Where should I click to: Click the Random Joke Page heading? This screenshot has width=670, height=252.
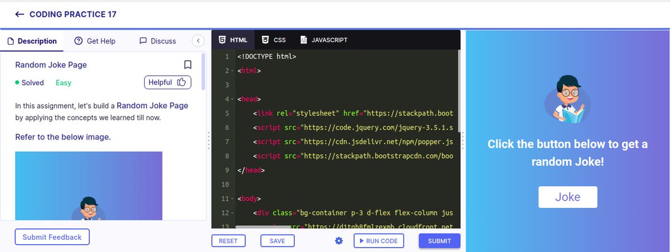[x=51, y=65]
